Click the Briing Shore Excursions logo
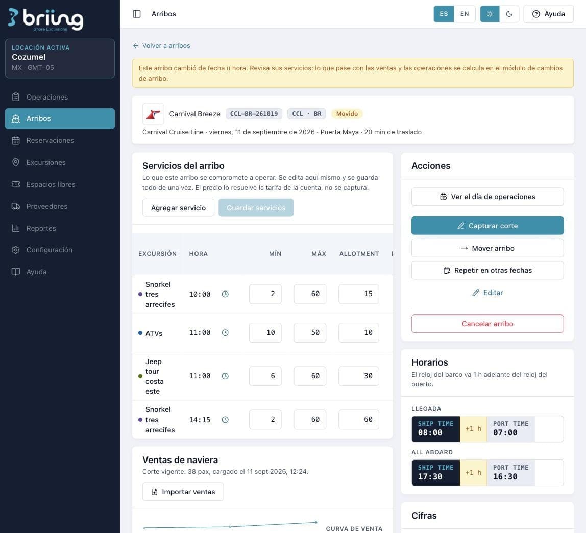The width and height of the screenshot is (586, 533). [45, 19]
